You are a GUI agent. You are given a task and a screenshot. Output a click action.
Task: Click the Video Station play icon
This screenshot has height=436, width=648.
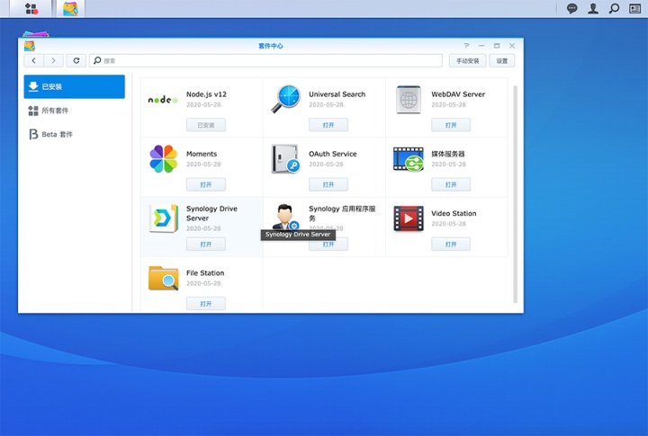point(408,218)
